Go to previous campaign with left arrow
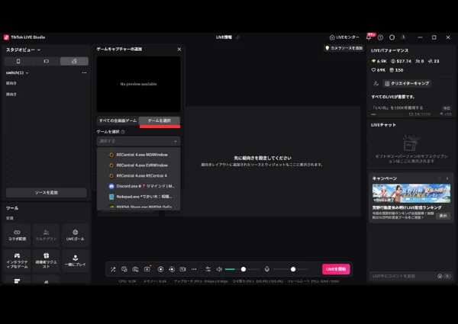Viewport: 458px width, 324px height. [x=440, y=178]
